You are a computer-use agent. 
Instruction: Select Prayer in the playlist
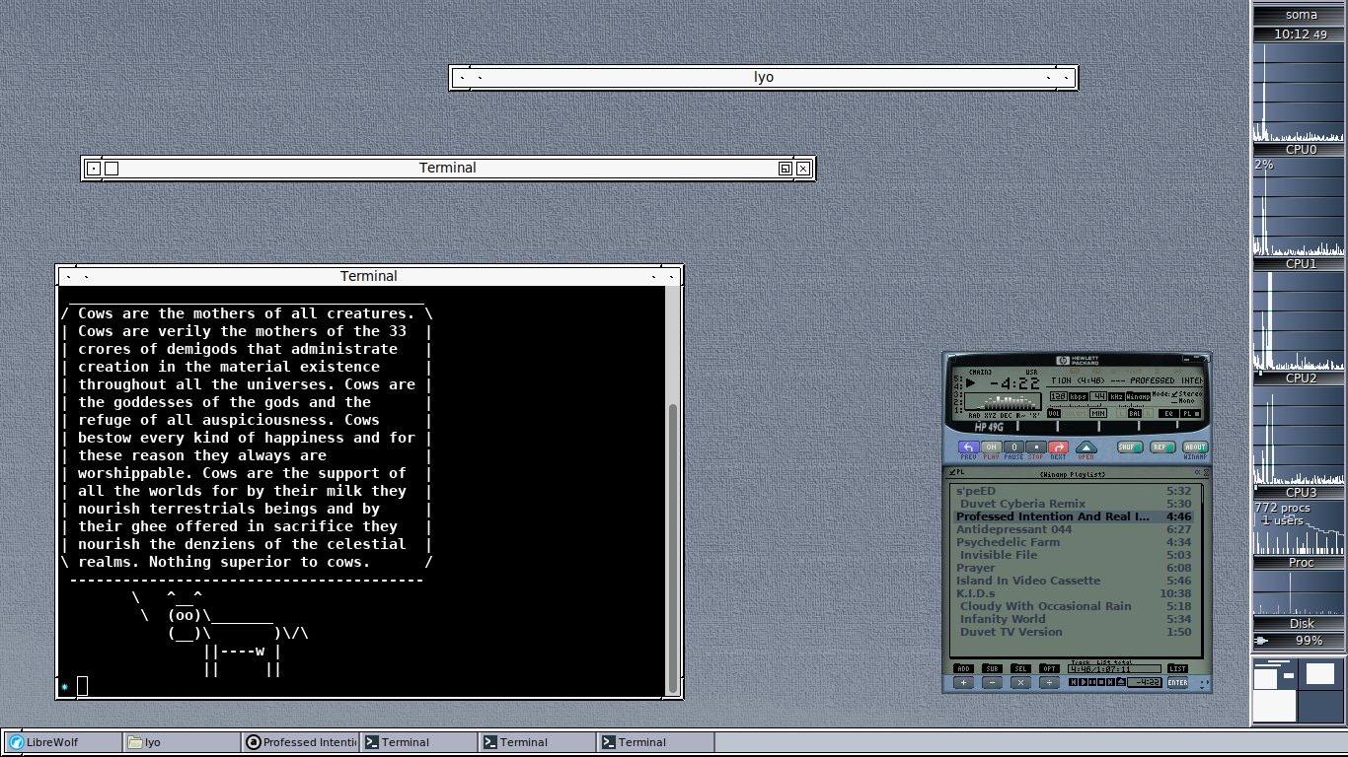click(x=1074, y=568)
